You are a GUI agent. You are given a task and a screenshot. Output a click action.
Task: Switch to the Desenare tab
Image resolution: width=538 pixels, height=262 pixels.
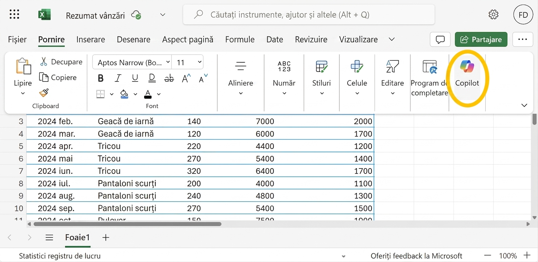click(134, 39)
